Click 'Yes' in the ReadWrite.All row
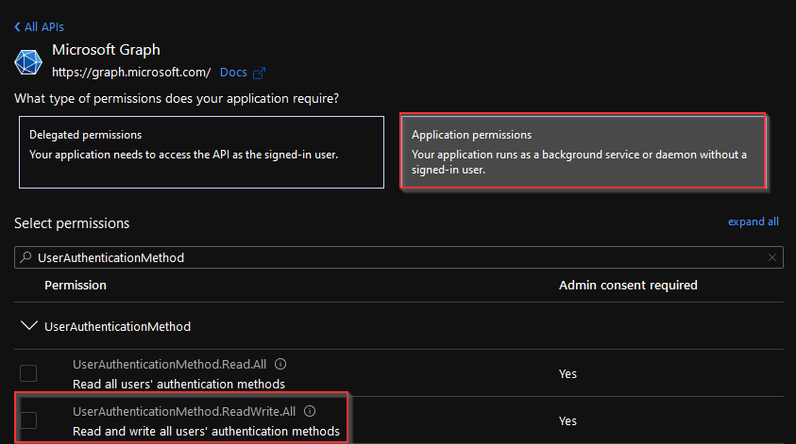Image resolution: width=796 pixels, height=444 pixels. [567, 421]
